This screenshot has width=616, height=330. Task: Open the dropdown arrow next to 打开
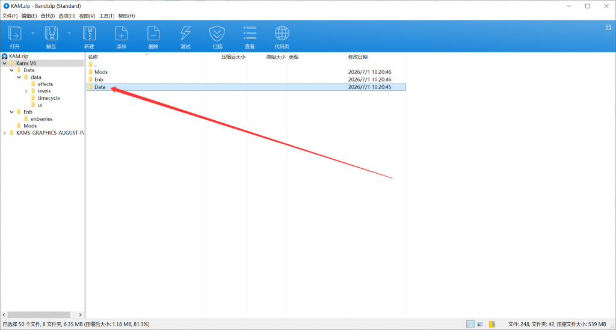coord(32,33)
